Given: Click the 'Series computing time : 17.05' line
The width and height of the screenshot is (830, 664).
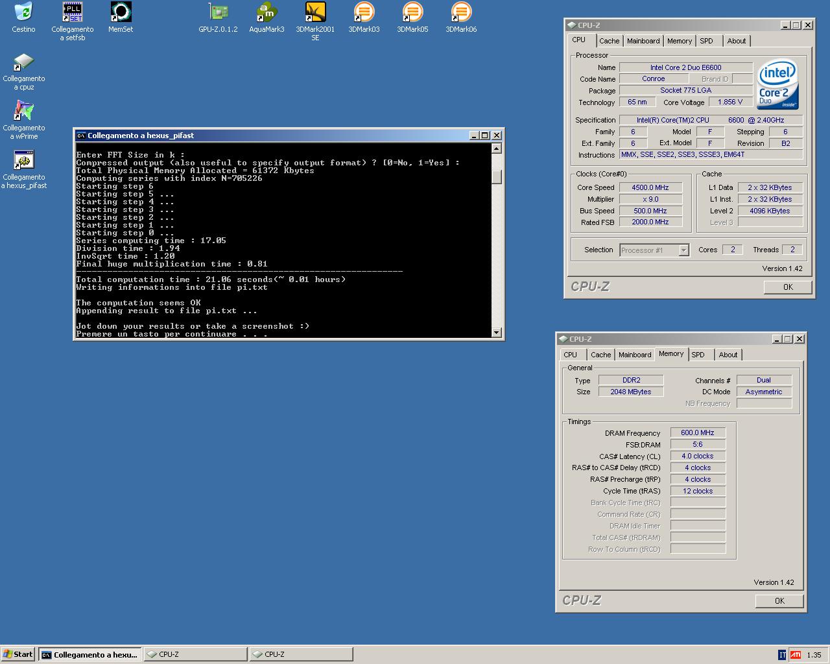Looking at the screenshot, I should tap(151, 241).
